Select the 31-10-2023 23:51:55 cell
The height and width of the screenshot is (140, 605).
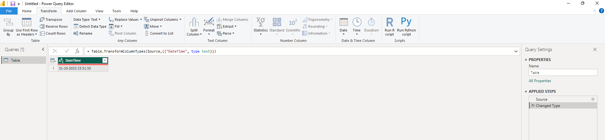point(83,68)
